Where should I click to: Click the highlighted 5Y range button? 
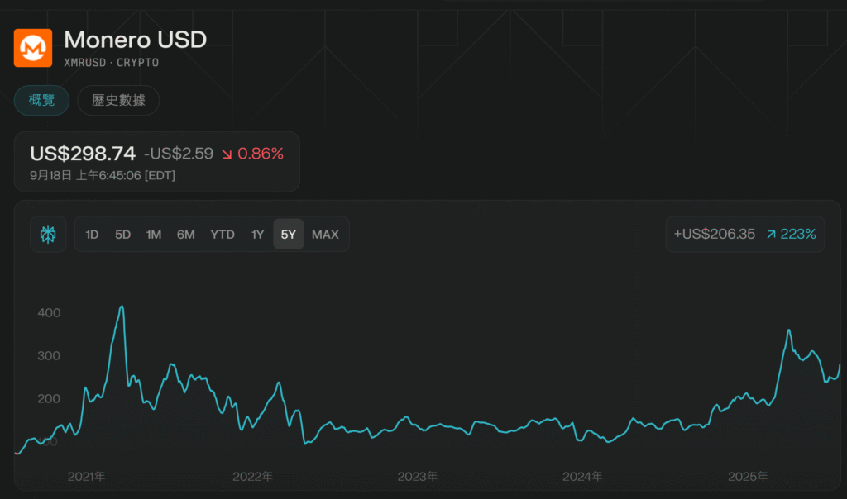pyautogui.click(x=289, y=235)
